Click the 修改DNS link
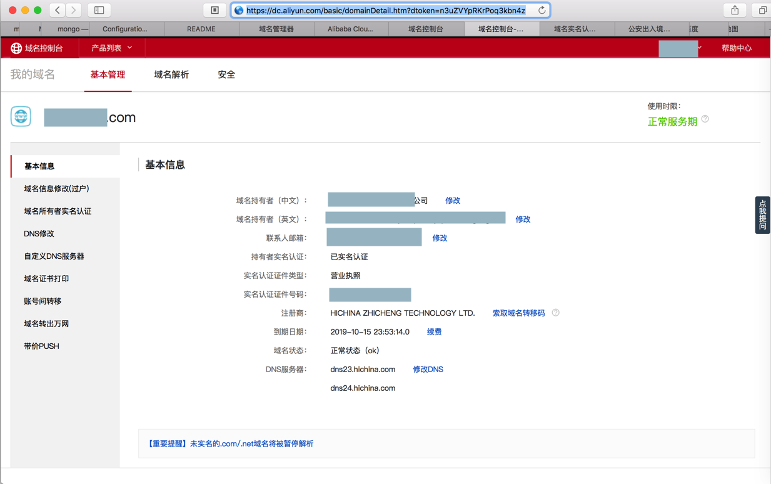 [428, 370]
